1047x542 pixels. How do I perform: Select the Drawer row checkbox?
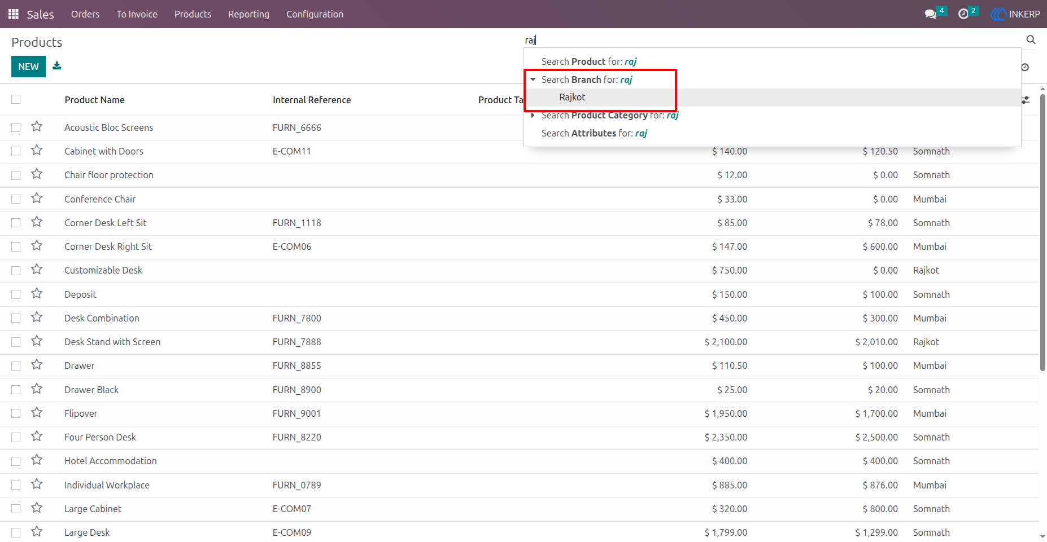16,366
